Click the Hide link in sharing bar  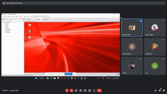(74, 74)
